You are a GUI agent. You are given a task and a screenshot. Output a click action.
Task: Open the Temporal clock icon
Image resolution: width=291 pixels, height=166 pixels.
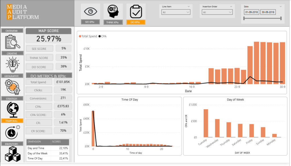click(x=12, y=132)
